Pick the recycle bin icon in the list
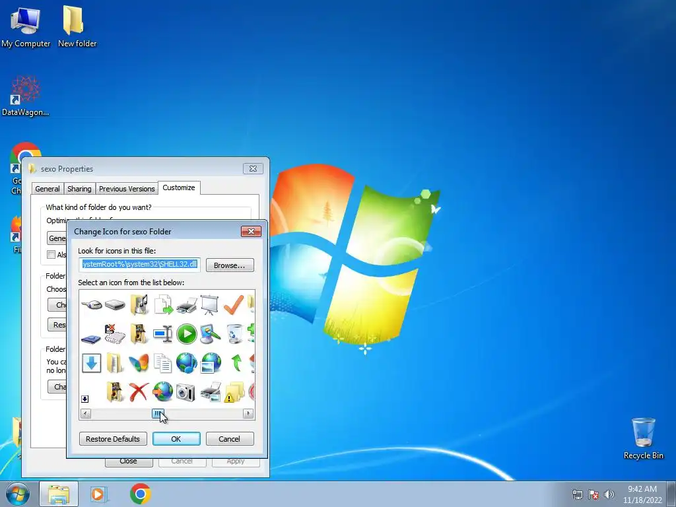The image size is (676, 507). coord(234,334)
